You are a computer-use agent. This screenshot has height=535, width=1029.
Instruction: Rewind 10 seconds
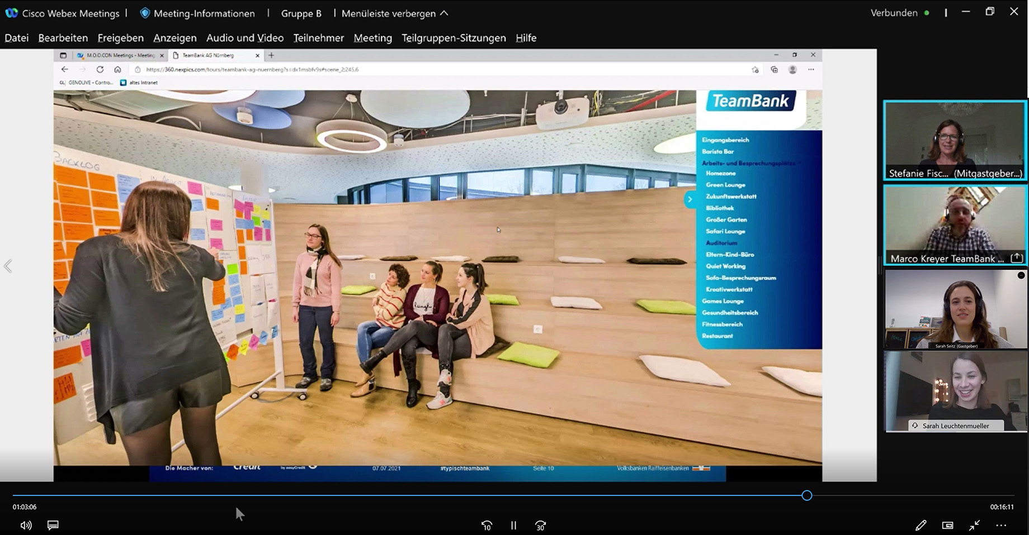pos(487,525)
